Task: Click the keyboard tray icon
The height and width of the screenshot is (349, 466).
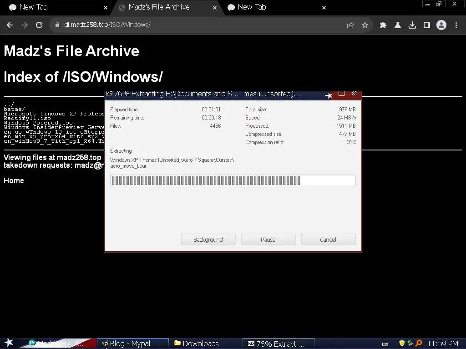Action: 385,344
